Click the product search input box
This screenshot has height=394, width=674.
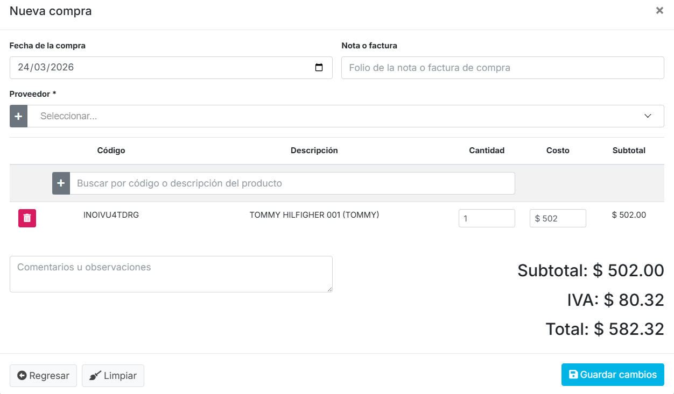pyautogui.click(x=292, y=183)
